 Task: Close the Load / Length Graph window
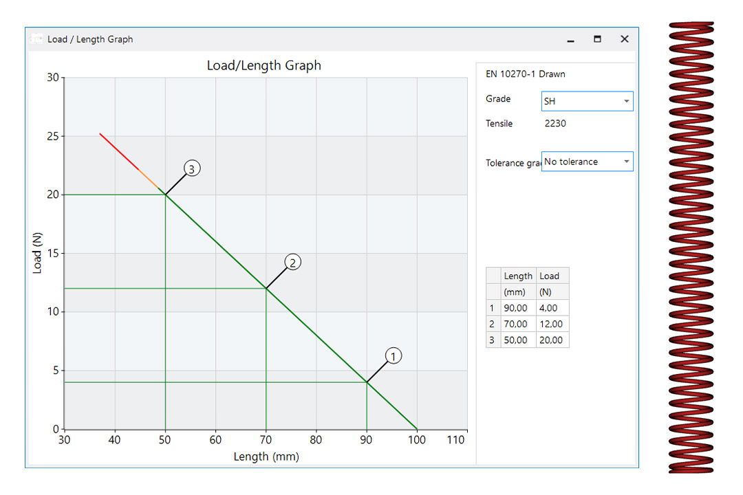pyautogui.click(x=624, y=39)
